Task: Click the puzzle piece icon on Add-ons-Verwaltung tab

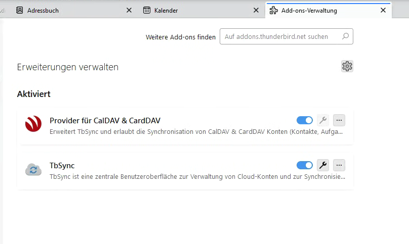Action: (274, 10)
